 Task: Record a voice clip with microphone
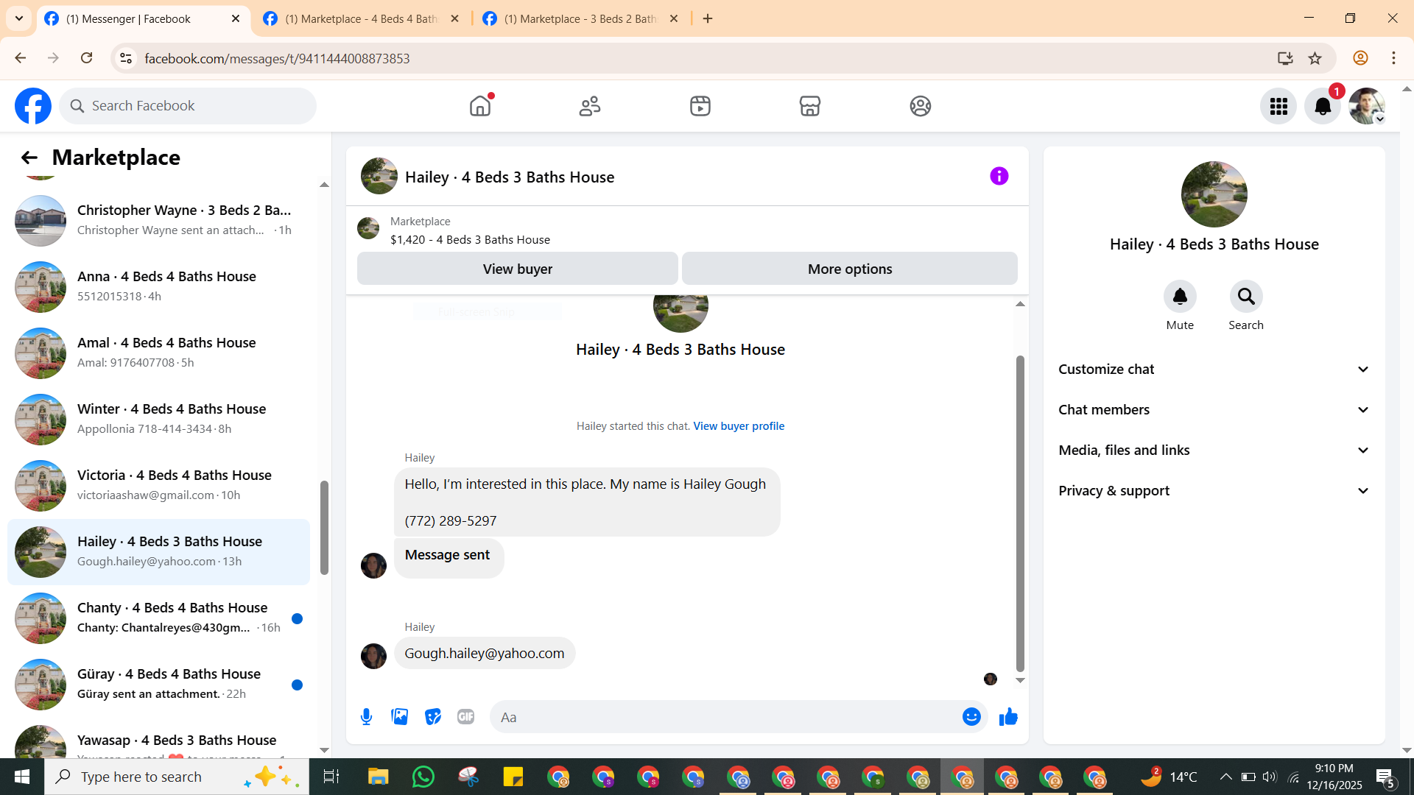[x=366, y=717]
